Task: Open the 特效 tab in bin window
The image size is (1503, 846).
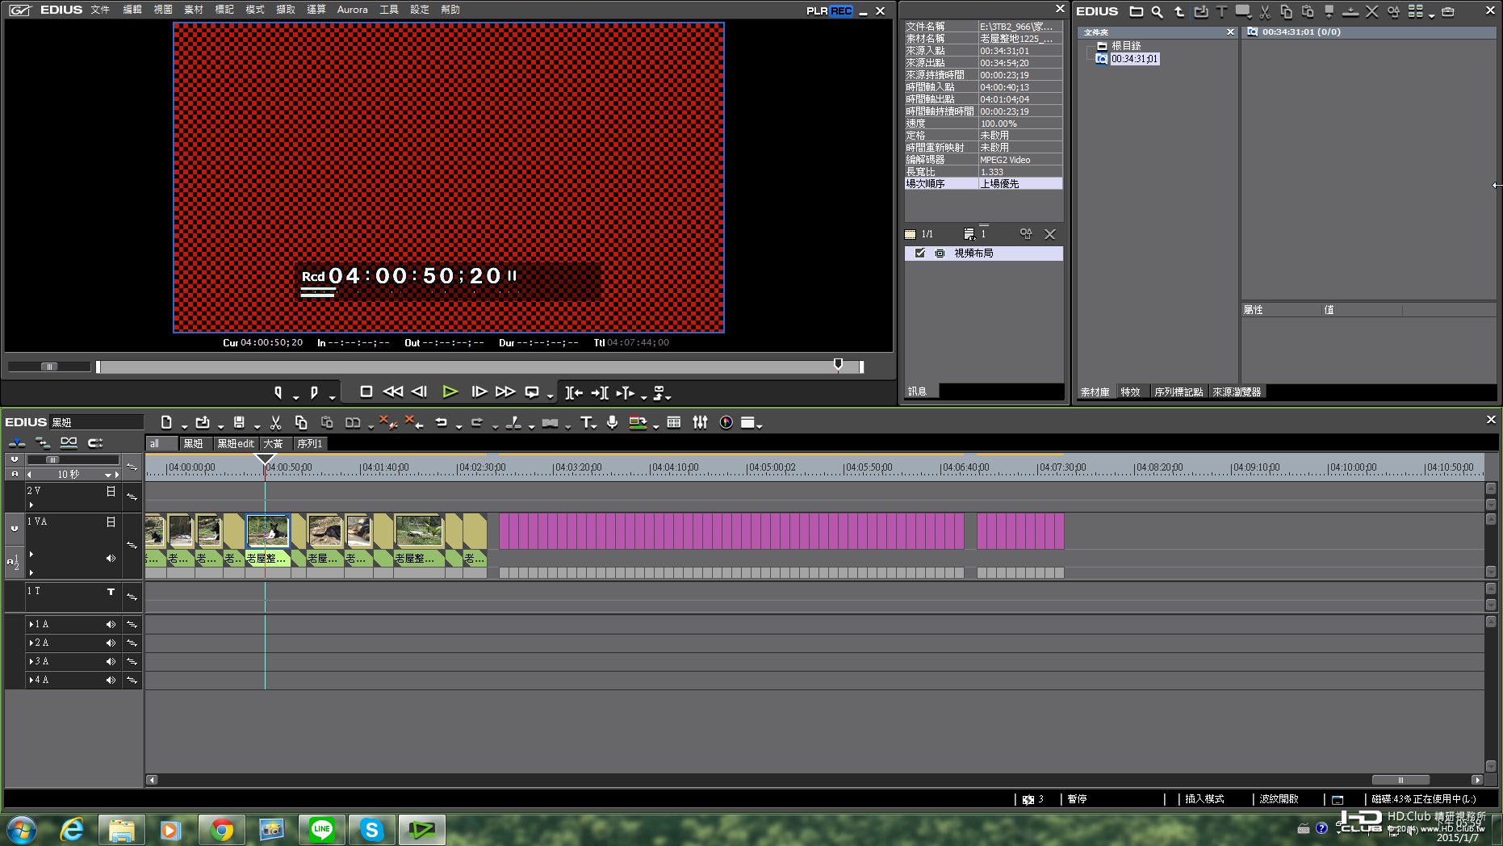Action: pos(1130,392)
